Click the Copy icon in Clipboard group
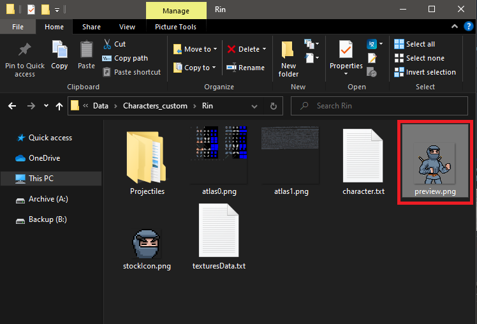 coord(60,49)
